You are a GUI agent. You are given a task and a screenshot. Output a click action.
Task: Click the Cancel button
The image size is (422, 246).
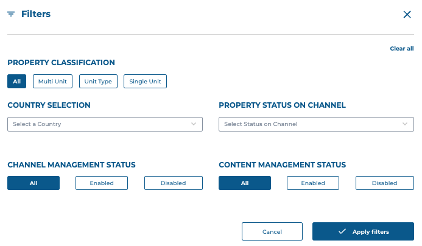272,231
